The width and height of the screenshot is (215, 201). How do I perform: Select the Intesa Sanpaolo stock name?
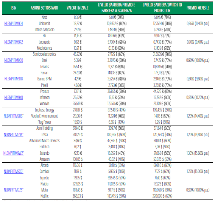pos(44,30)
